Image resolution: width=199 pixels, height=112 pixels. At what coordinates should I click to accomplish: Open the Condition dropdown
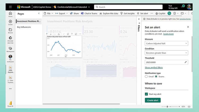coord(166,53)
